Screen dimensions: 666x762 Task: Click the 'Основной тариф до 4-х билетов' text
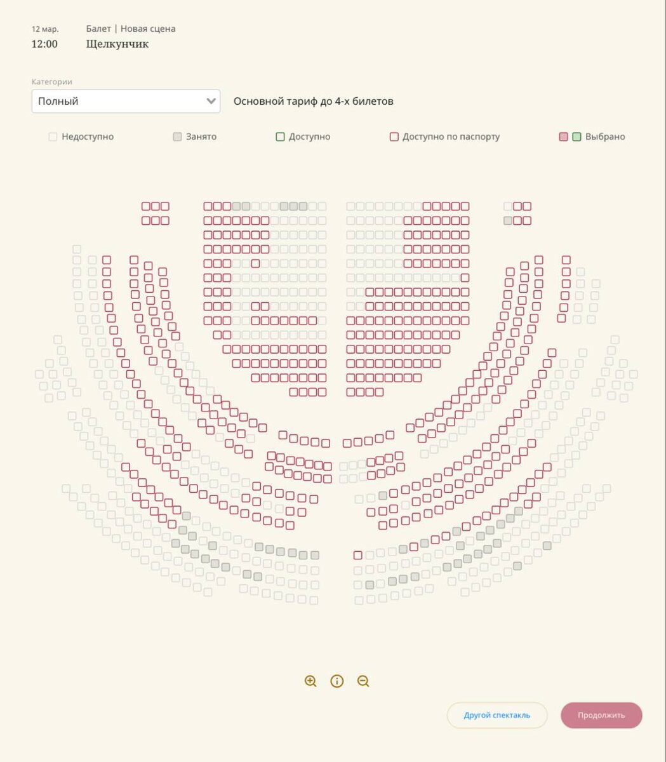[313, 102]
